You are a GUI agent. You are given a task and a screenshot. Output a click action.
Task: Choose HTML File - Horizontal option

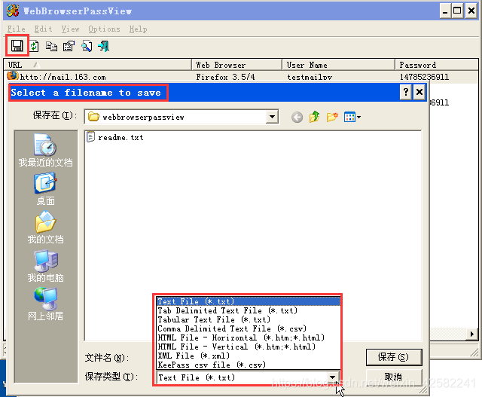(249, 337)
